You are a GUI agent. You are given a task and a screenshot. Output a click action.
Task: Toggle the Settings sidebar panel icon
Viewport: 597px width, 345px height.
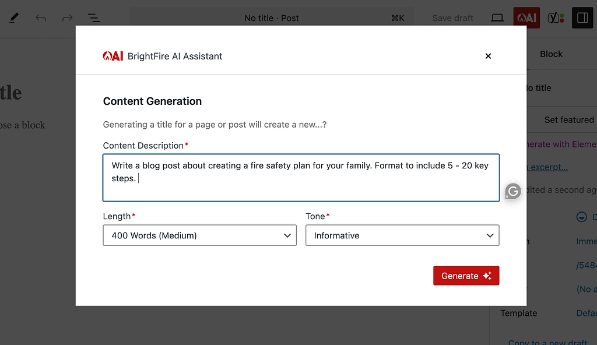pos(582,18)
